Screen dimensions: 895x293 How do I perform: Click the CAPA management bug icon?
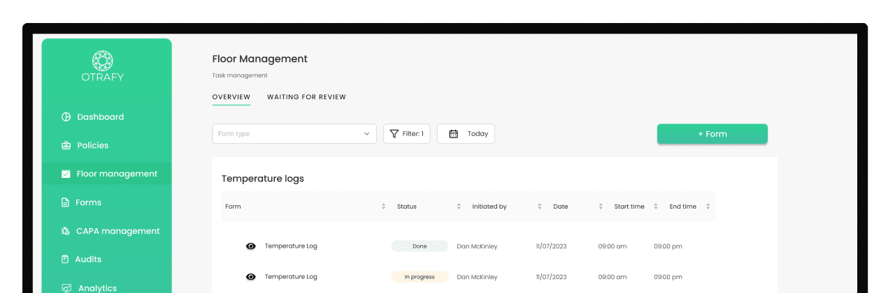point(66,231)
